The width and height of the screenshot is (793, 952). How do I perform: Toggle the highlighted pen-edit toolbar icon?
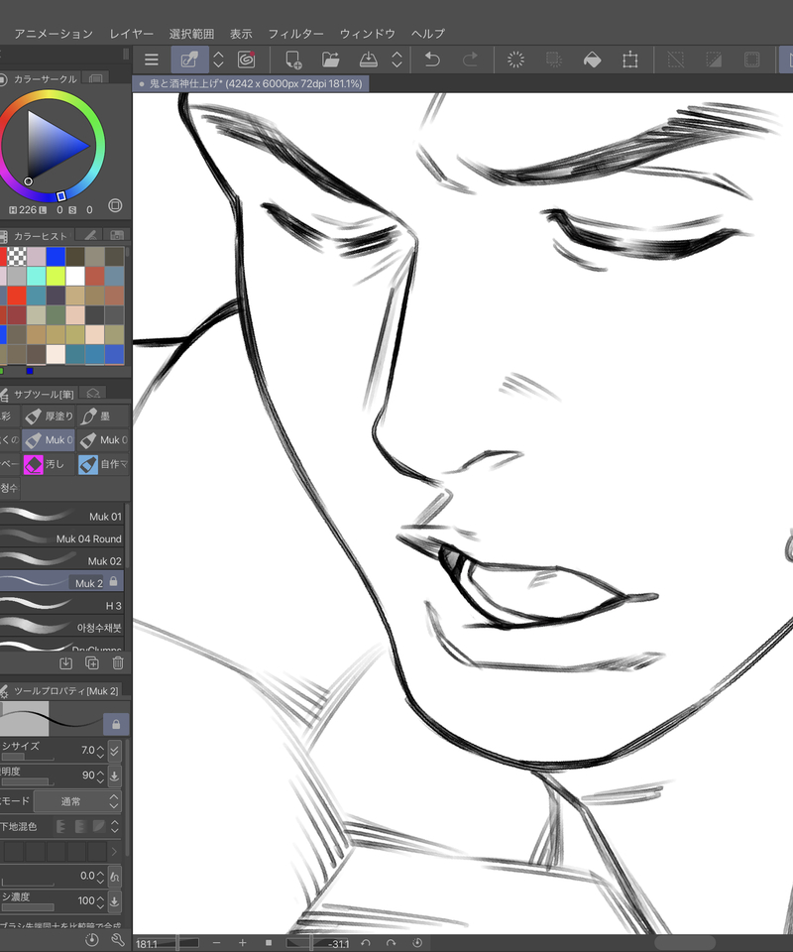pyautogui.click(x=190, y=59)
